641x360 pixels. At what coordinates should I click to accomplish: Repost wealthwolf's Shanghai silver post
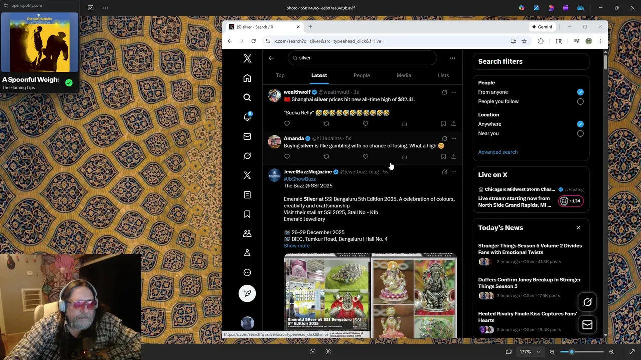tap(326, 124)
